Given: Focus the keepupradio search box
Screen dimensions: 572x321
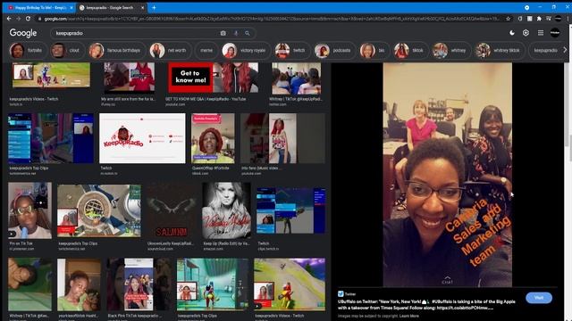Looking at the screenshot, I should [x=135, y=33].
